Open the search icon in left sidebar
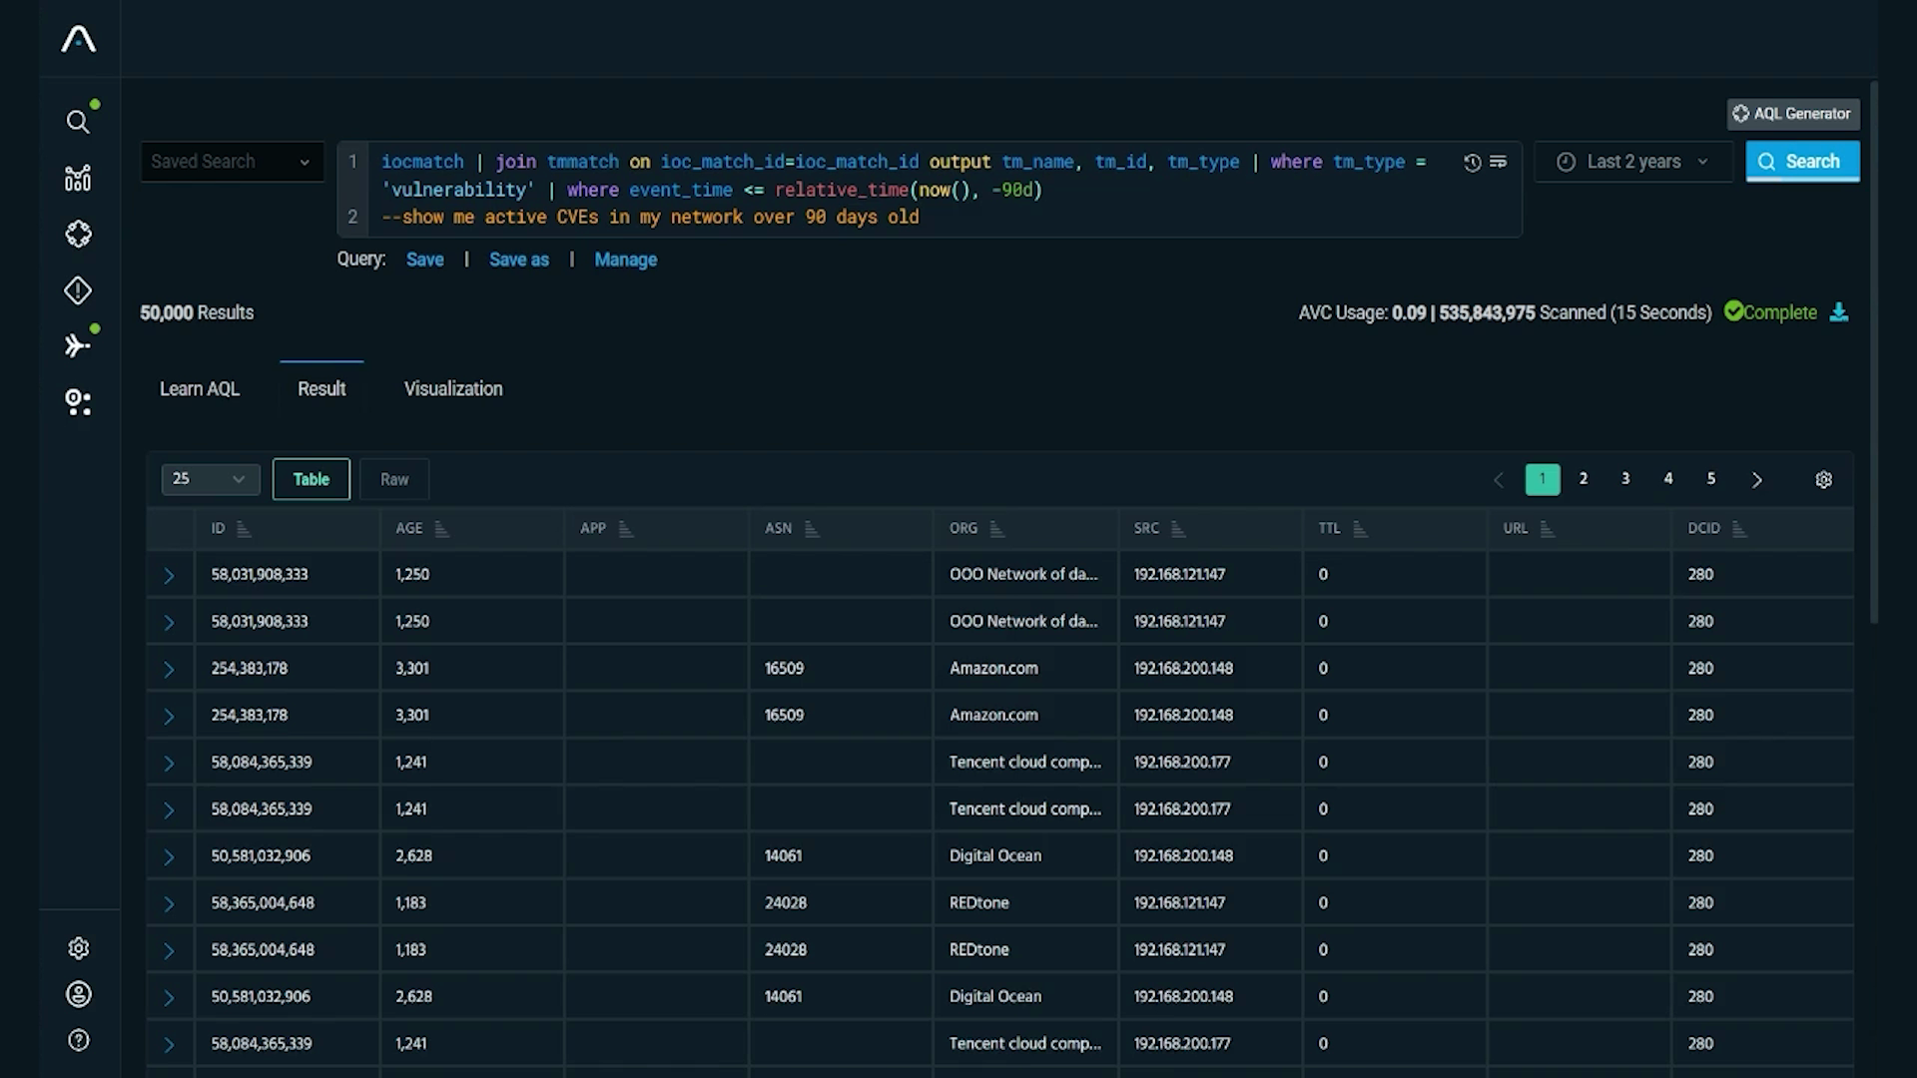1917x1078 pixels. (x=78, y=122)
